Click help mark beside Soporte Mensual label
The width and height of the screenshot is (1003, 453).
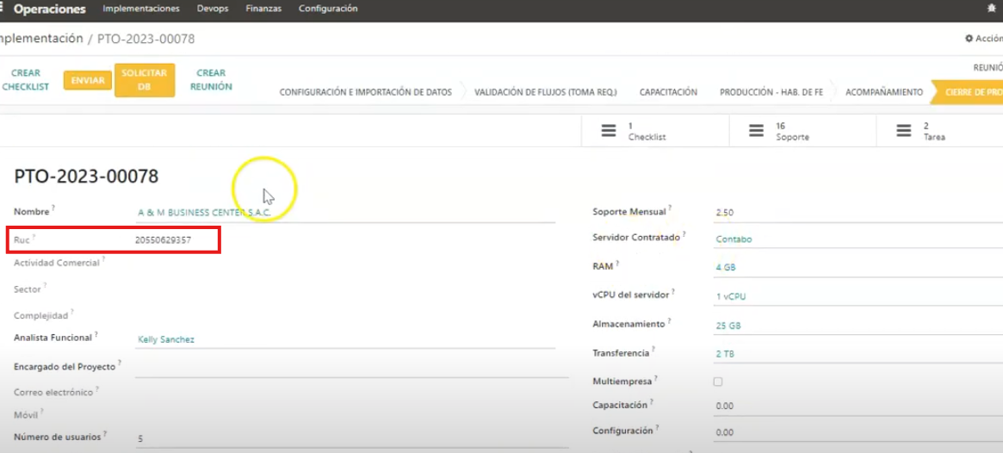coord(670,208)
